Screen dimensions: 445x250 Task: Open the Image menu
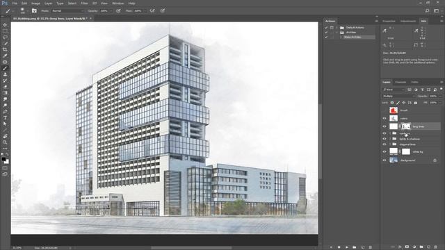tap(35, 3)
